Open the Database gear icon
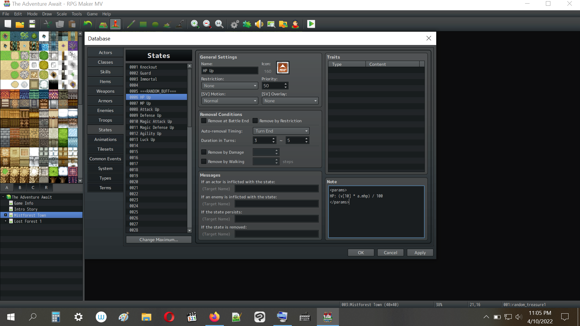 tap(235, 24)
